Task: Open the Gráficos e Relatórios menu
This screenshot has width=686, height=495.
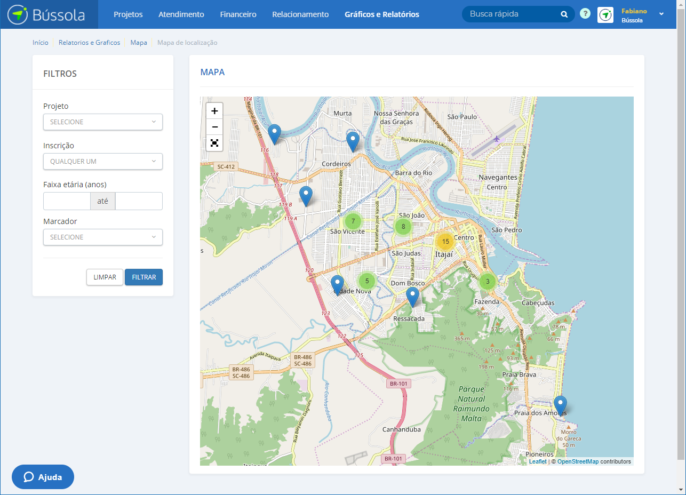Action: pos(382,14)
